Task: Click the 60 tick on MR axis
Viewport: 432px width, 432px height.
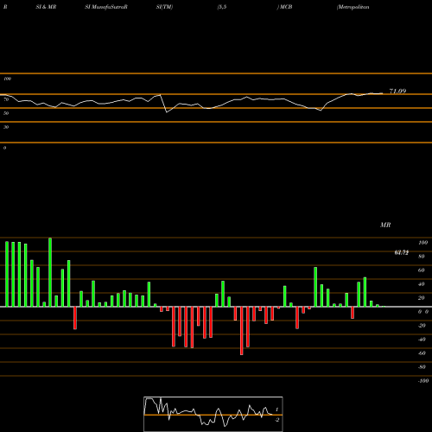Action: click(x=422, y=270)
